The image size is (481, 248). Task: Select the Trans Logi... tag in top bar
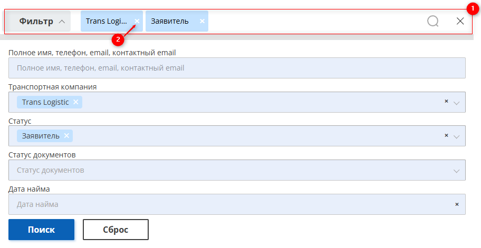pos(107,22)
